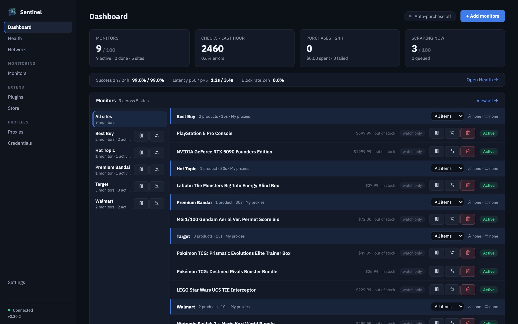Pause Prismatic Evolutions Elite Trainer Box monitor

(437, 253)
